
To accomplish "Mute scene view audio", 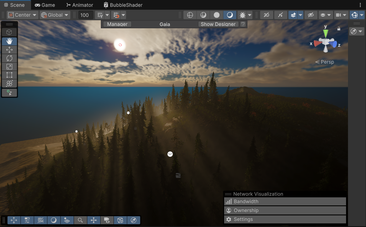I will pos(281,15).
